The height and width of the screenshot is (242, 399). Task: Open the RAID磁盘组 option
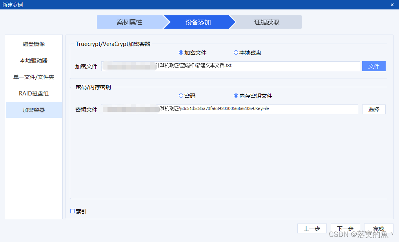pos(34,93)
